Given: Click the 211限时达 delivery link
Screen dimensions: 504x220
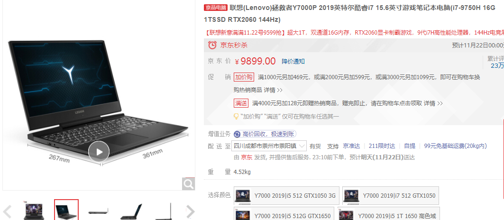Looking at the screenshot, I should point(382,146).
